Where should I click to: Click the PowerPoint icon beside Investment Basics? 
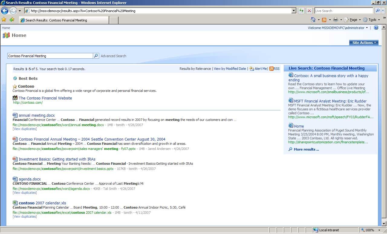[15, 159]
